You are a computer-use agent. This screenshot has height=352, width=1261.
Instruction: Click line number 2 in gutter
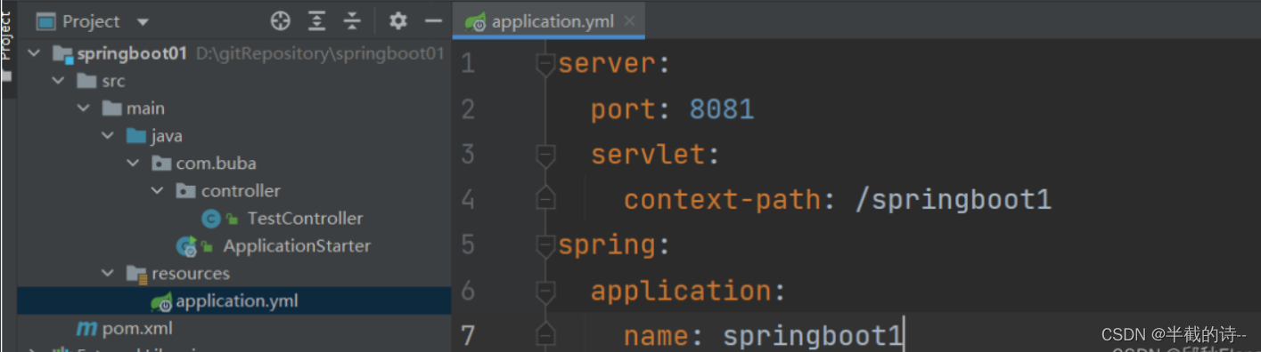pos(468,109)
